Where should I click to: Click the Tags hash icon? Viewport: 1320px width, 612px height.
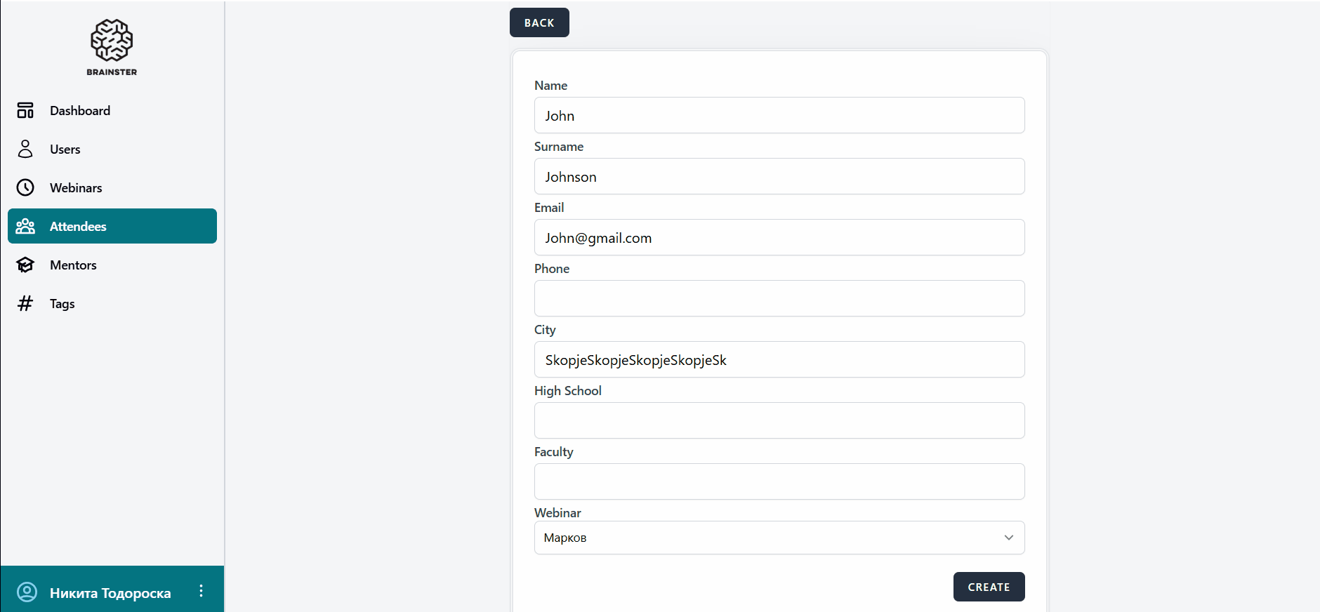click(25, 303)
